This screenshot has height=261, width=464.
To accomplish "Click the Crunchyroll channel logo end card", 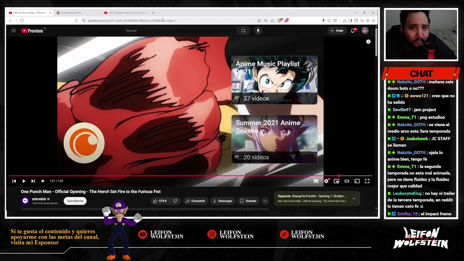I will [x=84, y=143].
